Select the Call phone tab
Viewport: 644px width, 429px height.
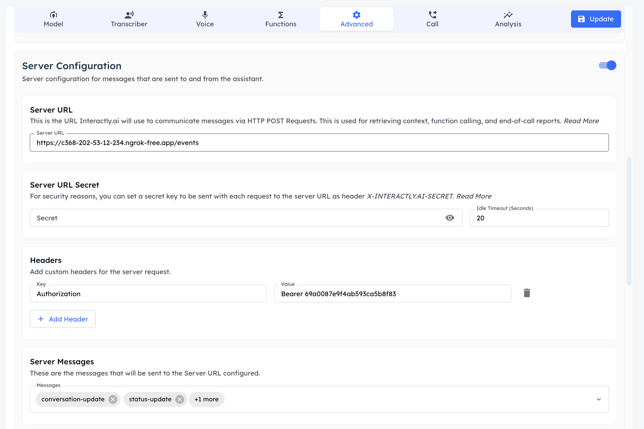(x=432, y=19)
